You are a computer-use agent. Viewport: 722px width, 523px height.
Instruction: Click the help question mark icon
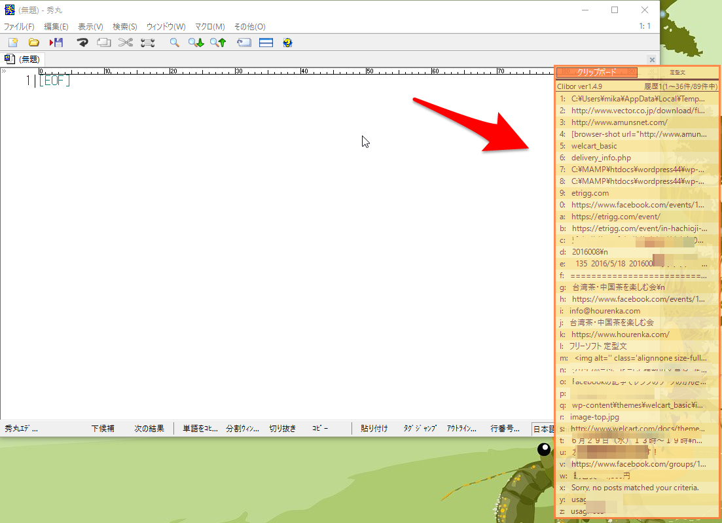click(288, 43)
